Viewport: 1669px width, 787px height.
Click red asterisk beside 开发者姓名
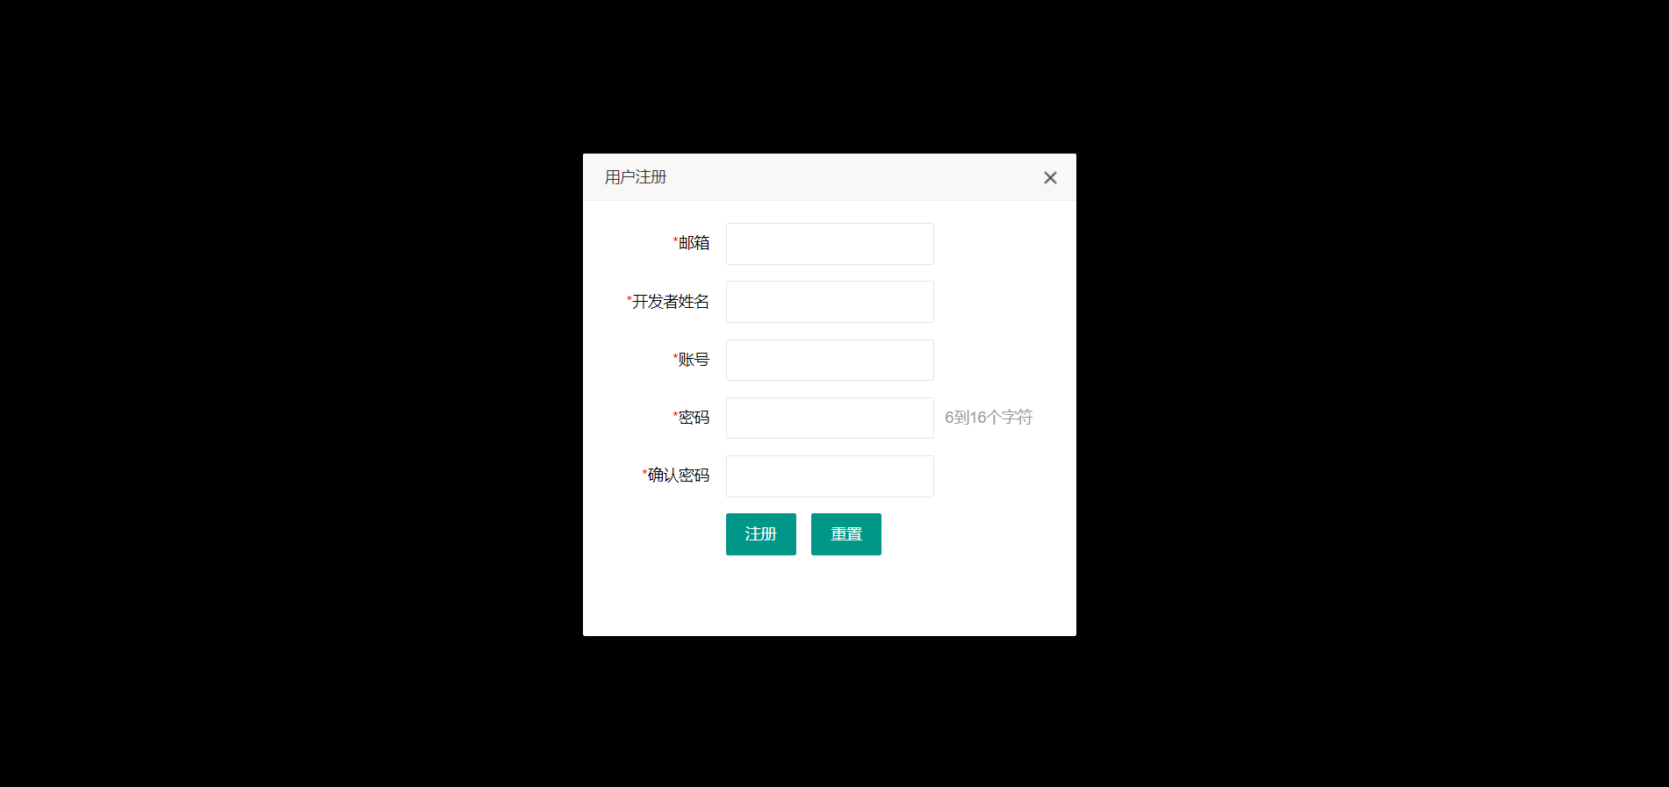pyautogui.click(x=629, y=299)
